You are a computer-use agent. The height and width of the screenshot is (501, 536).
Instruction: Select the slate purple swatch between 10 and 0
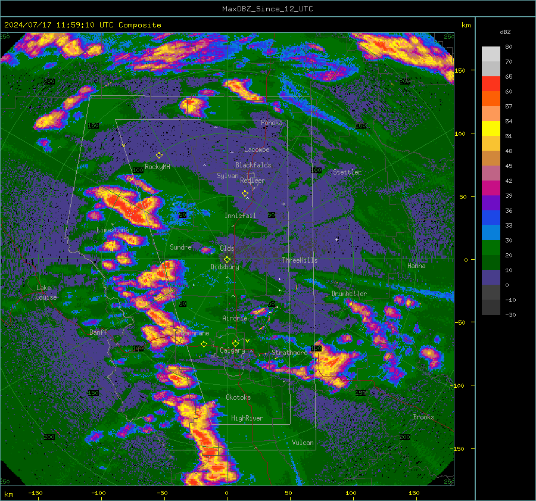[x=491, y=278]
